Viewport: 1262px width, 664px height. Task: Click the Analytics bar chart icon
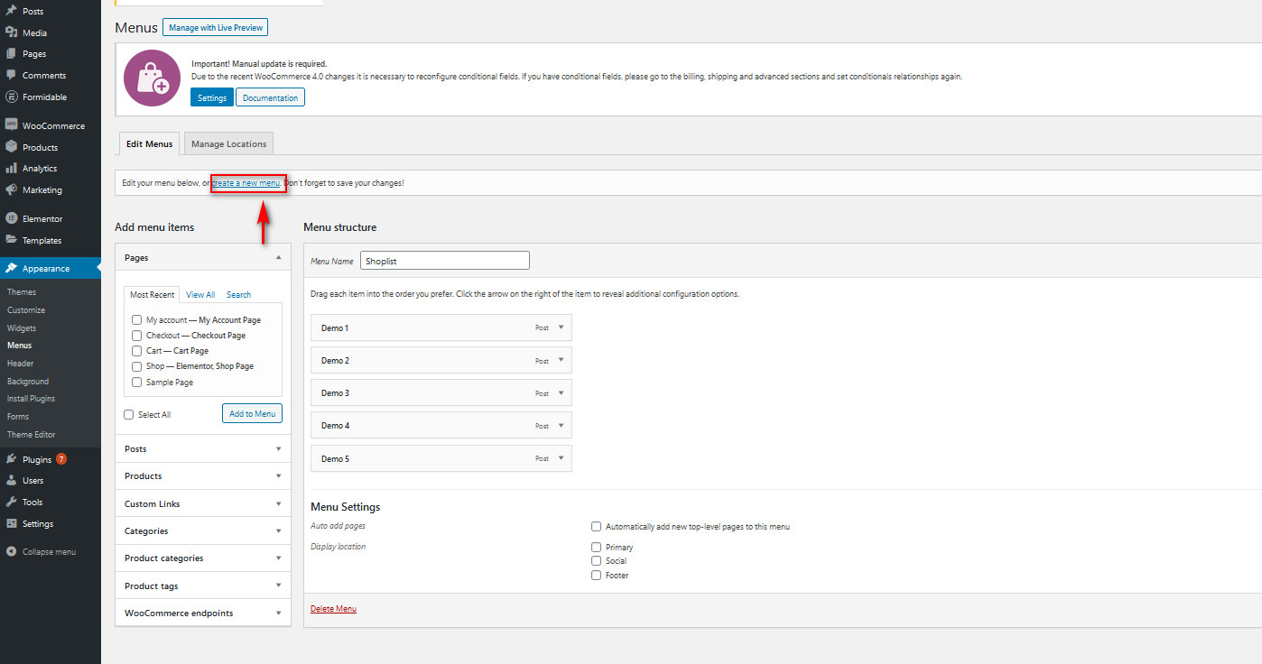tap(11, 169)
